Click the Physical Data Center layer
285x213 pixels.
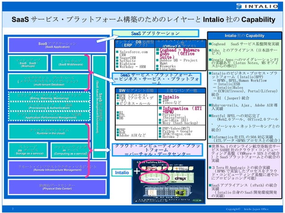(57, 187)
